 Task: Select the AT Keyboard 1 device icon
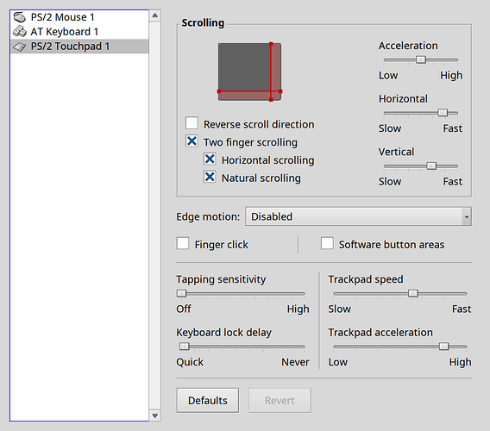point(19,31)
